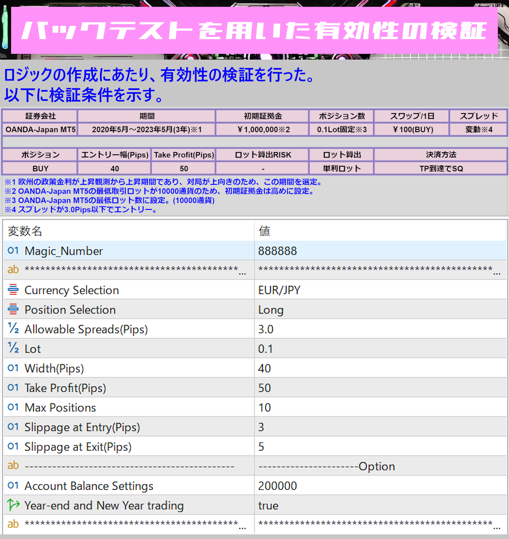The height and width of the screenshot is (539, 509).
Task: Click the TP到達でSQ settlement cell
Action: [441, 168]
